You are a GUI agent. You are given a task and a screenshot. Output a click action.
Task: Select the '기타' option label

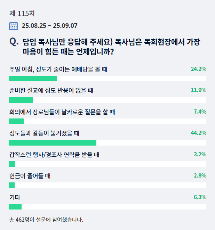pyautogui.click(x=15, y=197)
